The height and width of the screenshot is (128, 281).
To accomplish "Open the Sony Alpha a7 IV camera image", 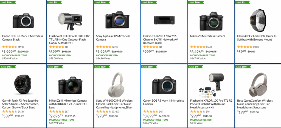I will (x=117, y=19).
